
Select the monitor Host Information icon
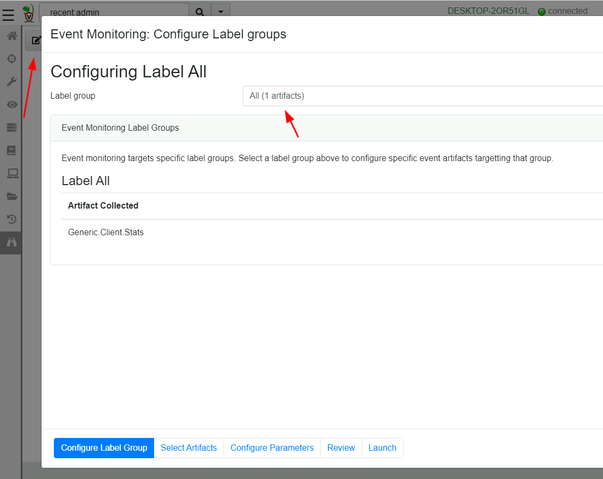click(x=12, y=173)
